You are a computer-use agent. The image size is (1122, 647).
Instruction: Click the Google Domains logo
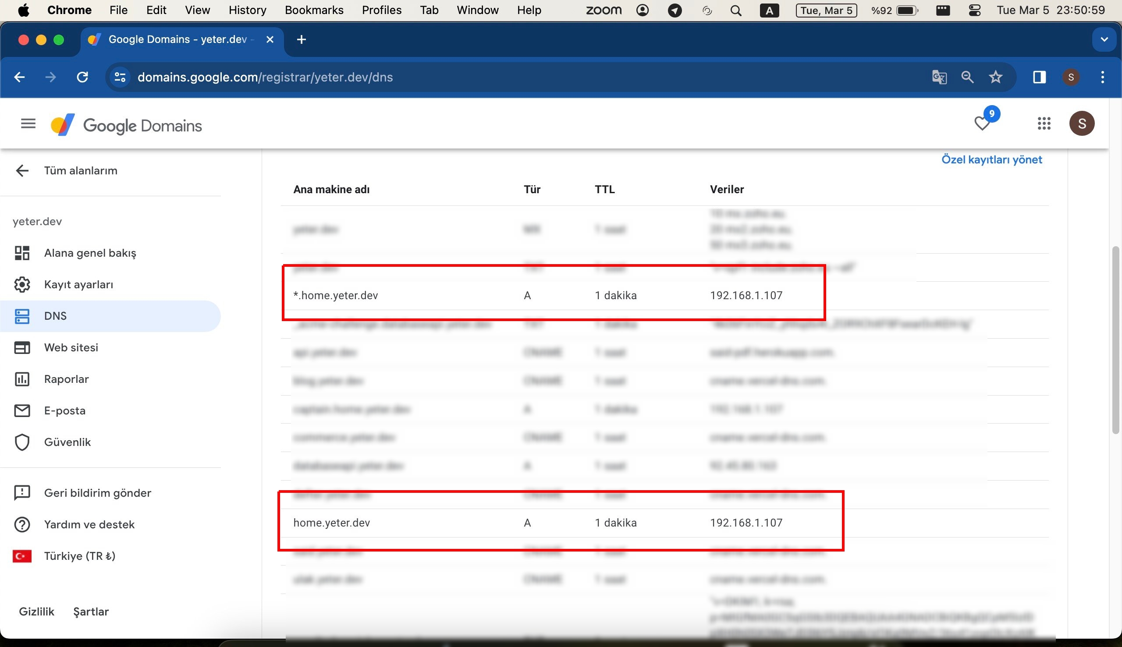click(x=126, y=125)
